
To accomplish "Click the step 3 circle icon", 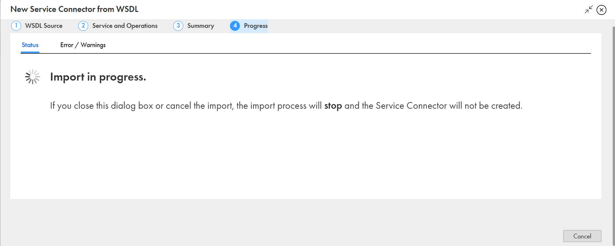I will pos(178,26).
